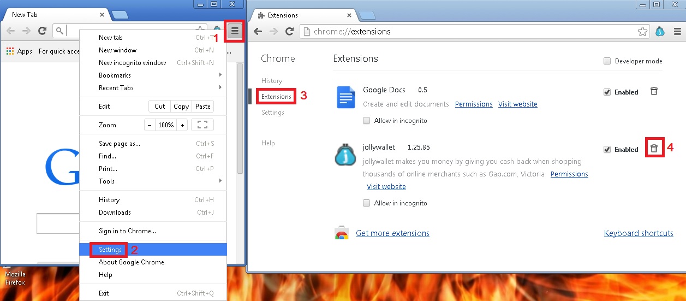Viewport: 686px width, 301px height.
Task: Click the reload button in New Tab window
Action: pos(42,31)
